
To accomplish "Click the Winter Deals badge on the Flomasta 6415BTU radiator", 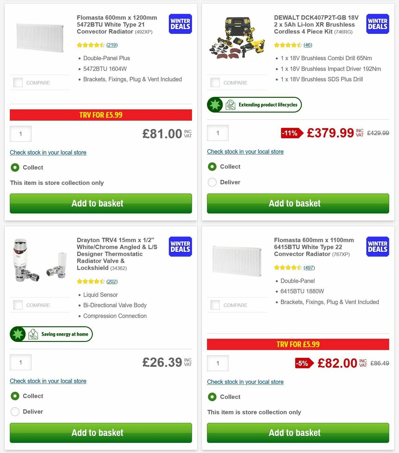I will pyautogui.click(x=377, y=247).
